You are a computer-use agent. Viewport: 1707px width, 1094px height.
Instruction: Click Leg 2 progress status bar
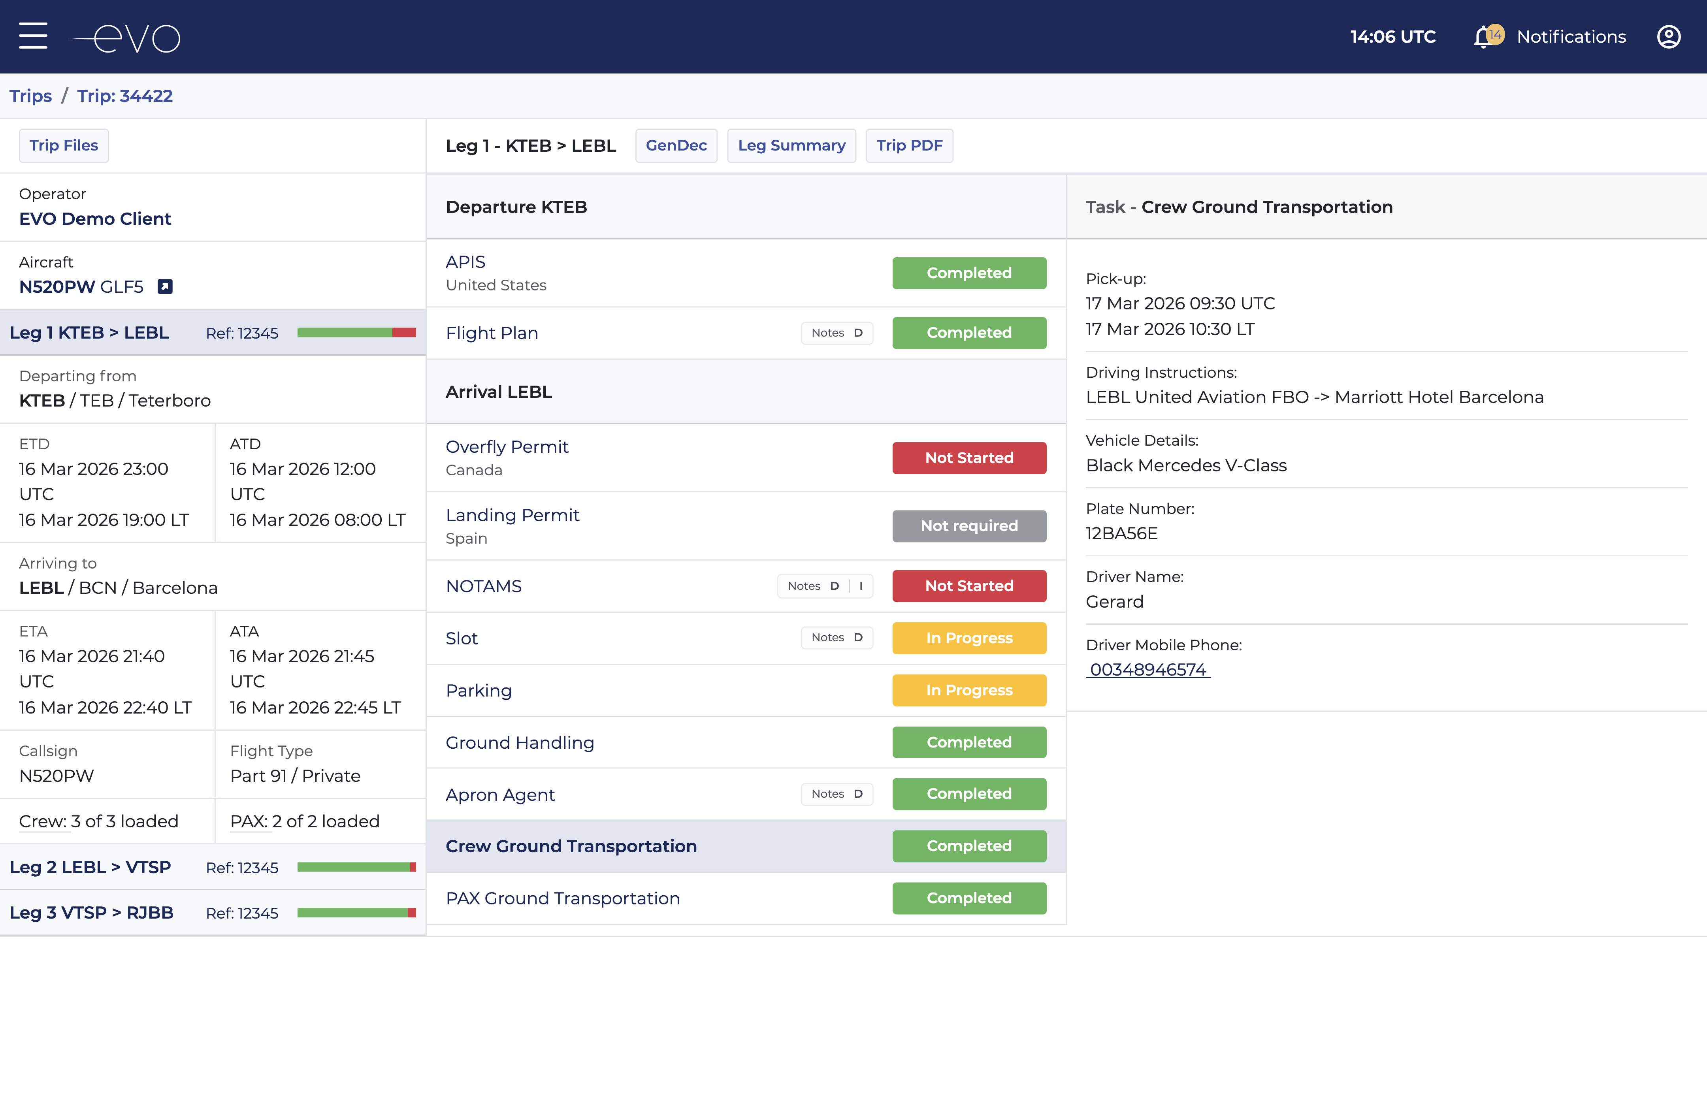pyautogui.click(x=356, y=867)
